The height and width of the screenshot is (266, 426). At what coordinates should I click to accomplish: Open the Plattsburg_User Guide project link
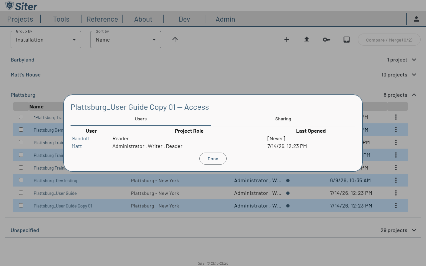[55, 193]
